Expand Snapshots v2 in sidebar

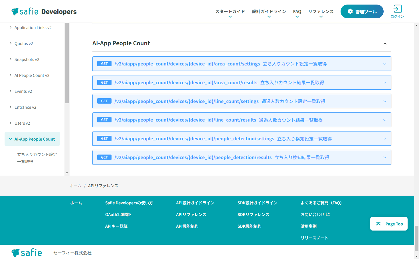(x=27, y=59)
